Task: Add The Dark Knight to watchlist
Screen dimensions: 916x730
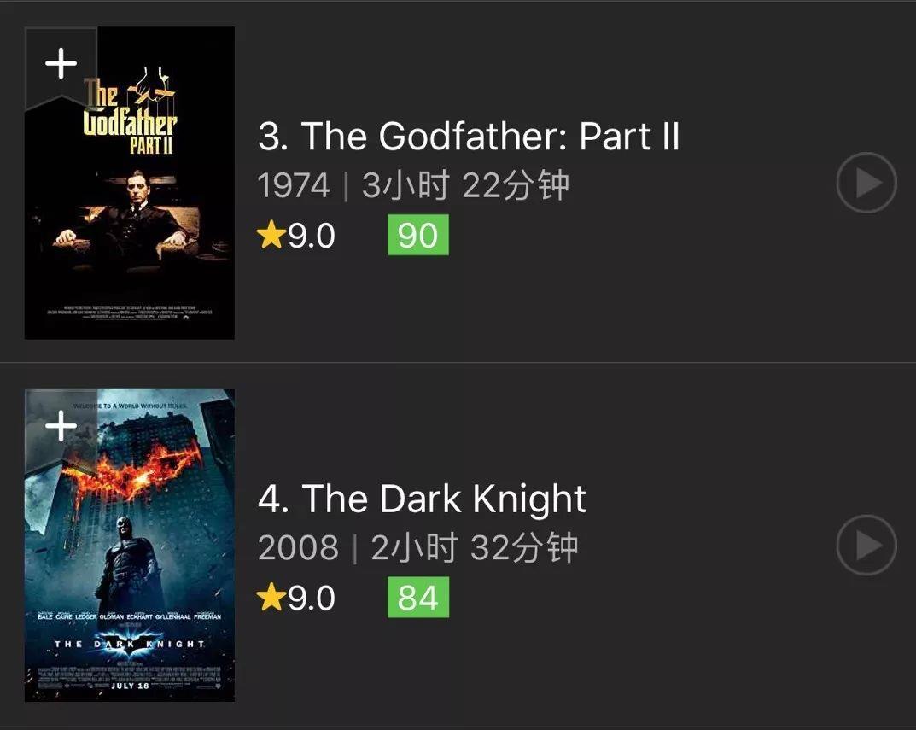Action: coord(61,425)
